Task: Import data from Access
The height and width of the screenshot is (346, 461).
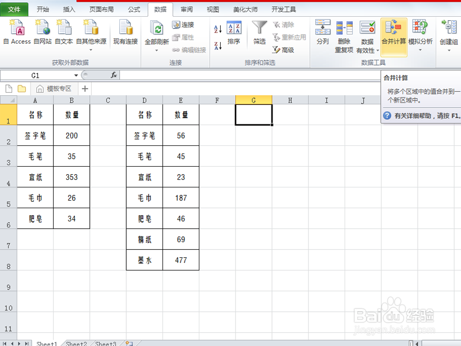Action: coord(17,32)
